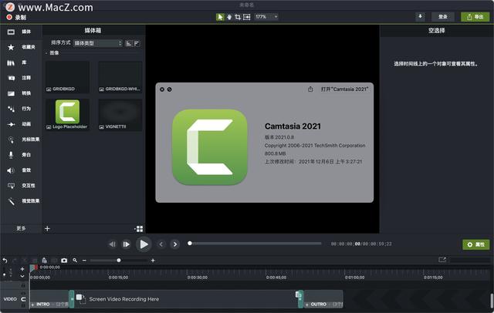The width and height of the screenshot is (494, 313).
Task: Click the plus add-media button in media bin
Action: pyautogui.click(x=47, y=229)
